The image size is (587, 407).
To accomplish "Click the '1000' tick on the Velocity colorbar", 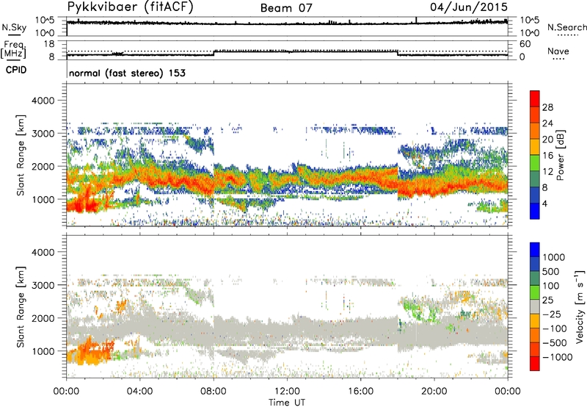I will (x=554, y=257).
